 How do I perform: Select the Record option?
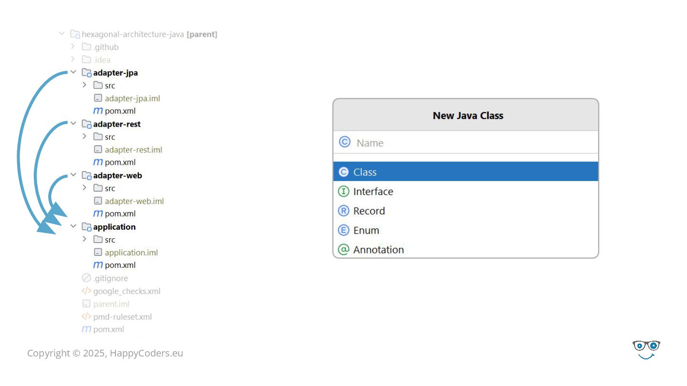click(369, 211)
